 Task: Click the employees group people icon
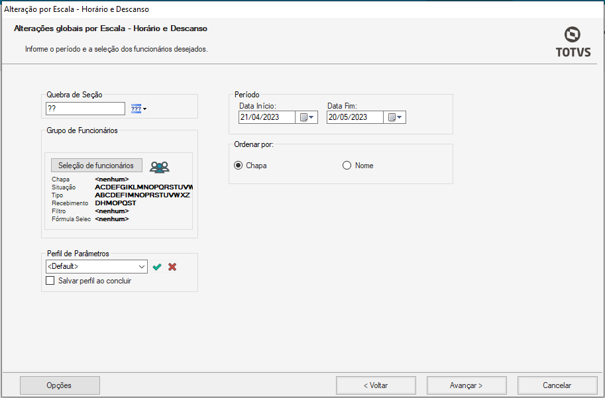[159, 167]
